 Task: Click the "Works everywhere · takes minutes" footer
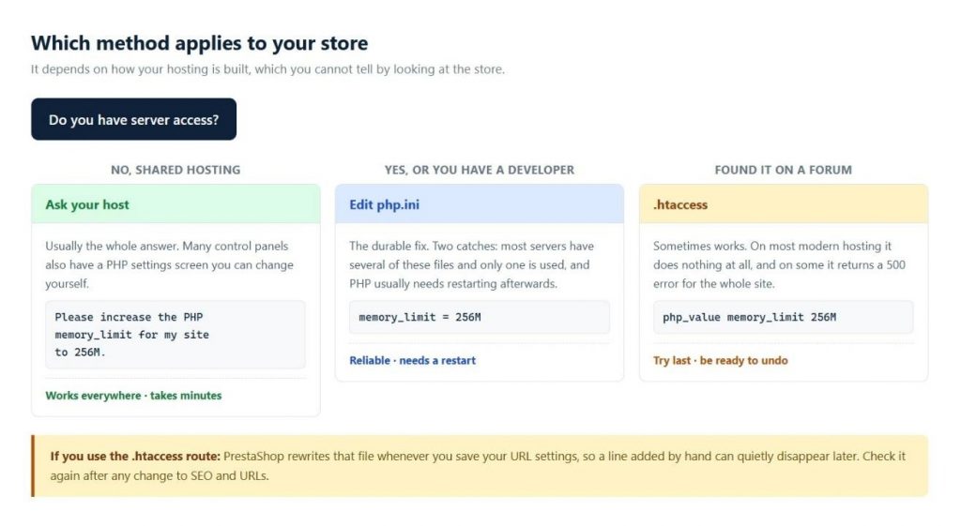click(x=133, y=396)
